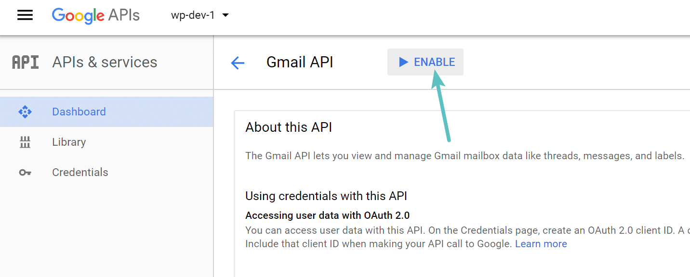Click the Using credentials section title
This screenshot has height=277, width=690.
point(326,196)
